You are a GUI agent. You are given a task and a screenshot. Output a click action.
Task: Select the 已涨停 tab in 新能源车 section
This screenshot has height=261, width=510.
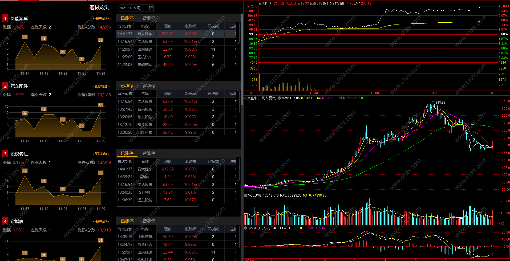click(127, 18)
